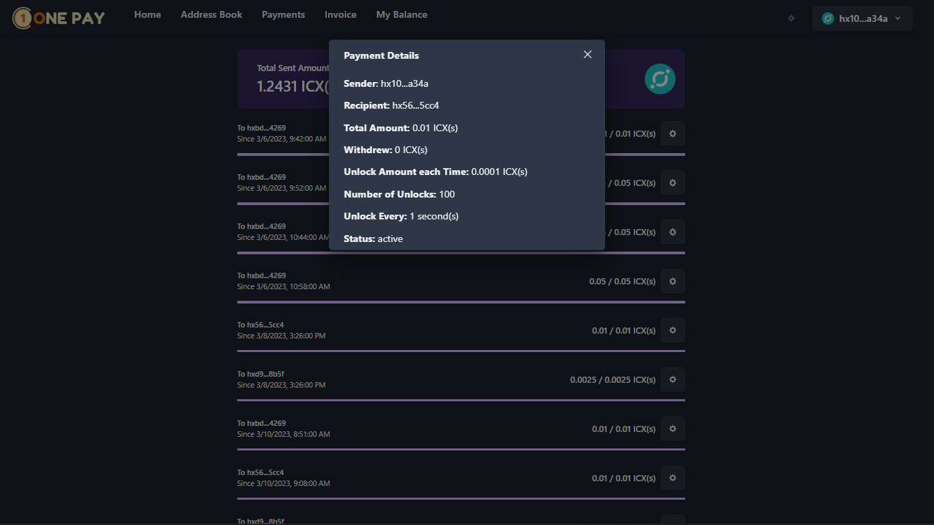Select the Payment Details title

pyautogui.click(x=382, y=55)
